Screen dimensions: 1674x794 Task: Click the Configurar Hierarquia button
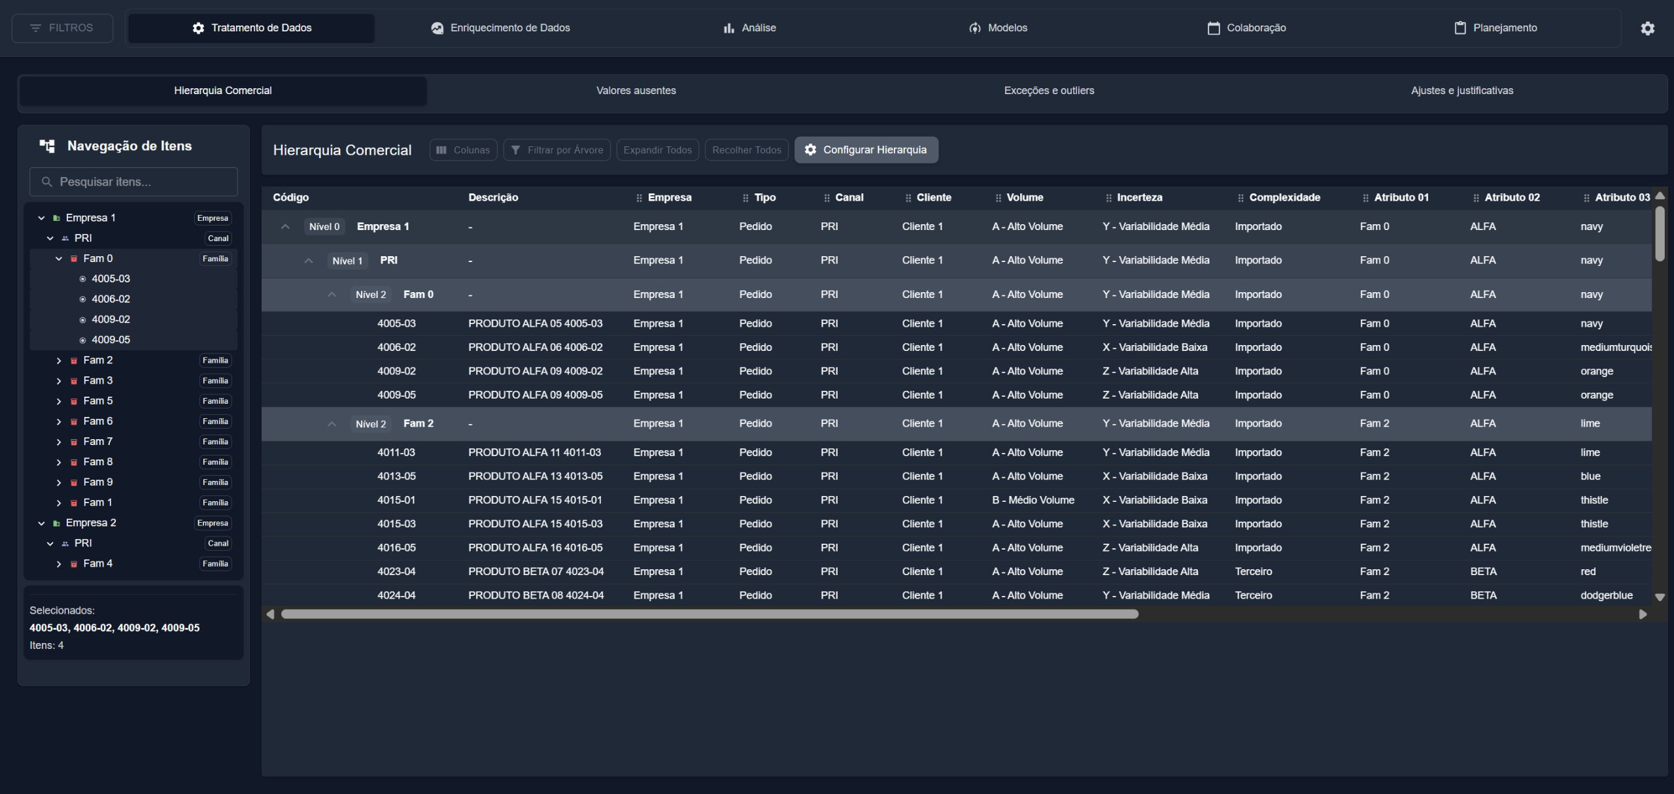tap(866, 150)
